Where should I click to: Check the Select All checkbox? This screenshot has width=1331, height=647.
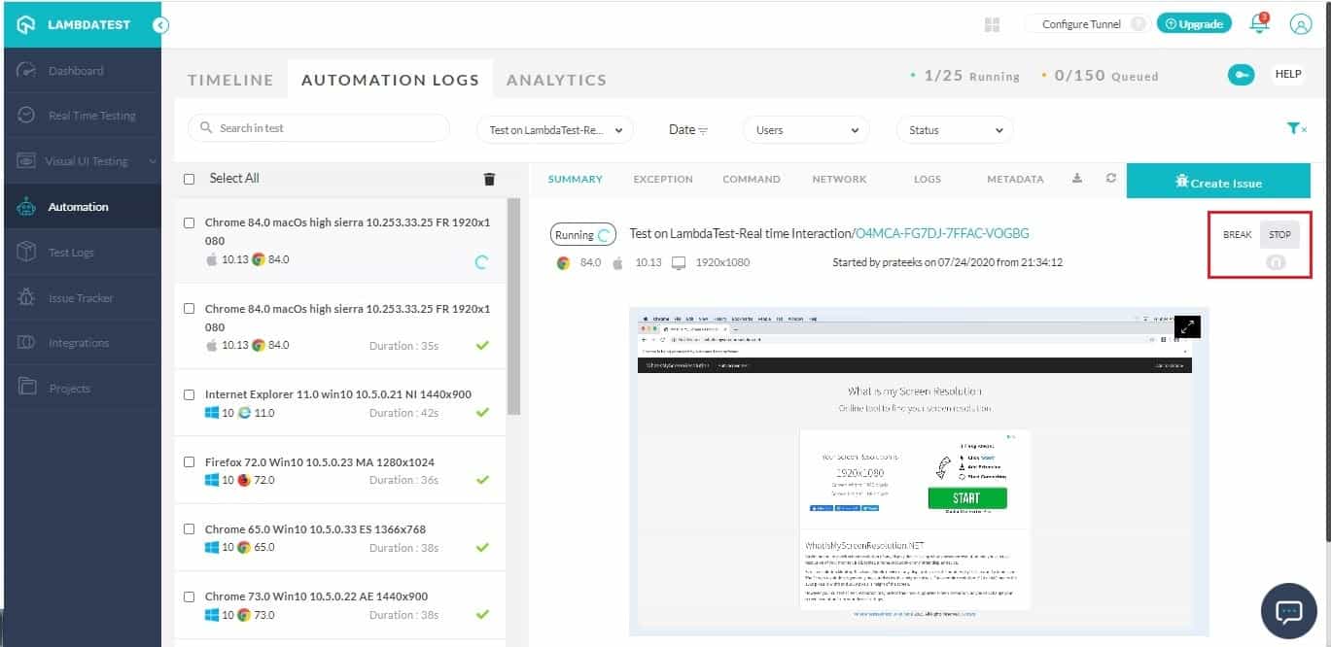(188, 179)
